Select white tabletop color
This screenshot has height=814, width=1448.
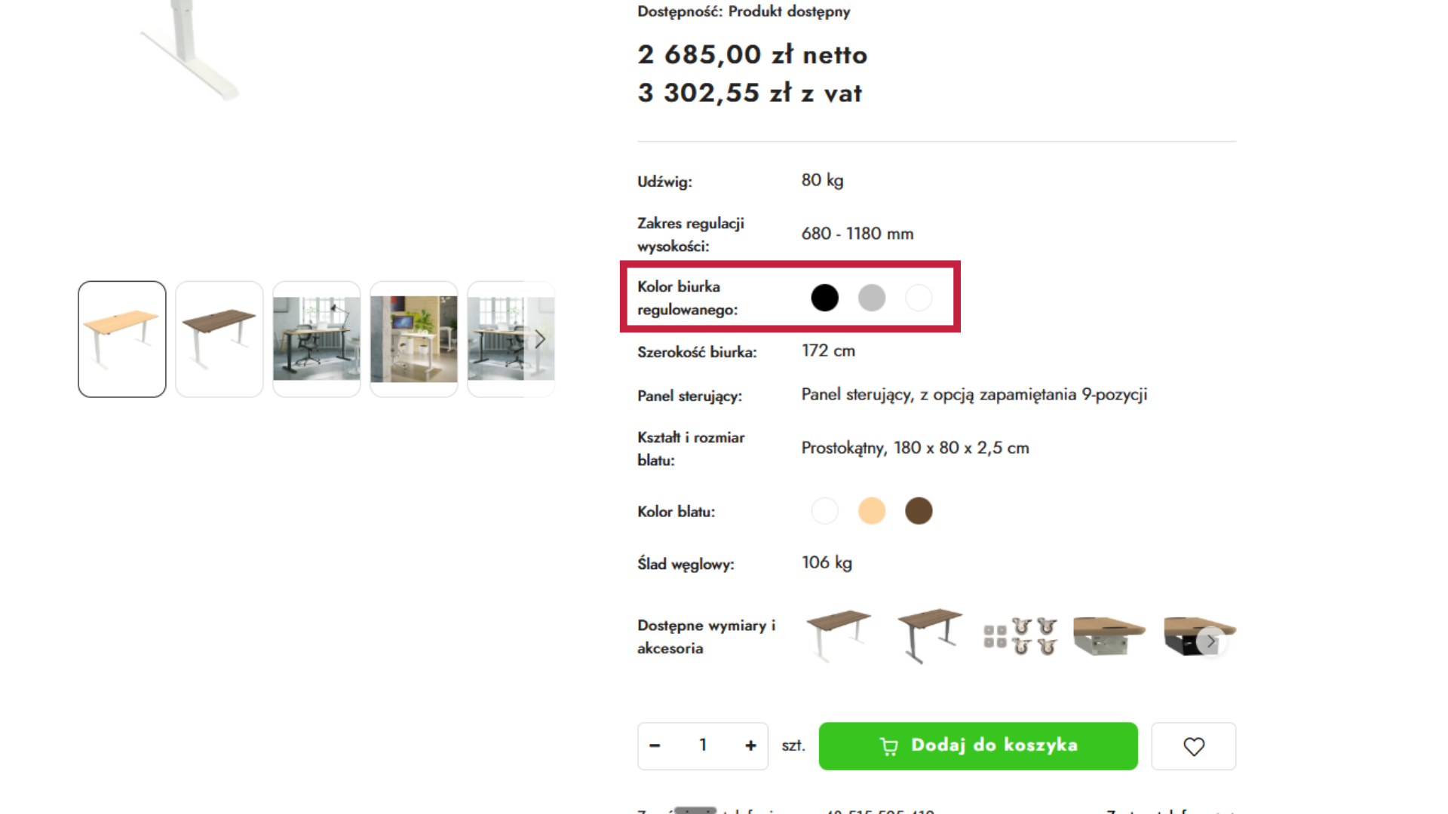click(x=824, y=511)
